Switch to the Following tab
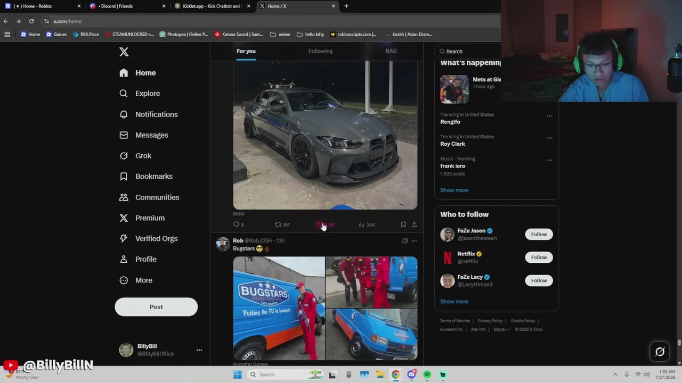The height and width of the screenshot is (383, 682). 320,51
